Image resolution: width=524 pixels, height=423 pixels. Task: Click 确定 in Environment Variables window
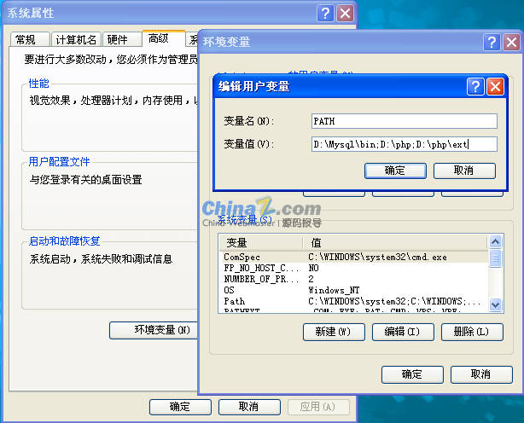tap(412, 374)
